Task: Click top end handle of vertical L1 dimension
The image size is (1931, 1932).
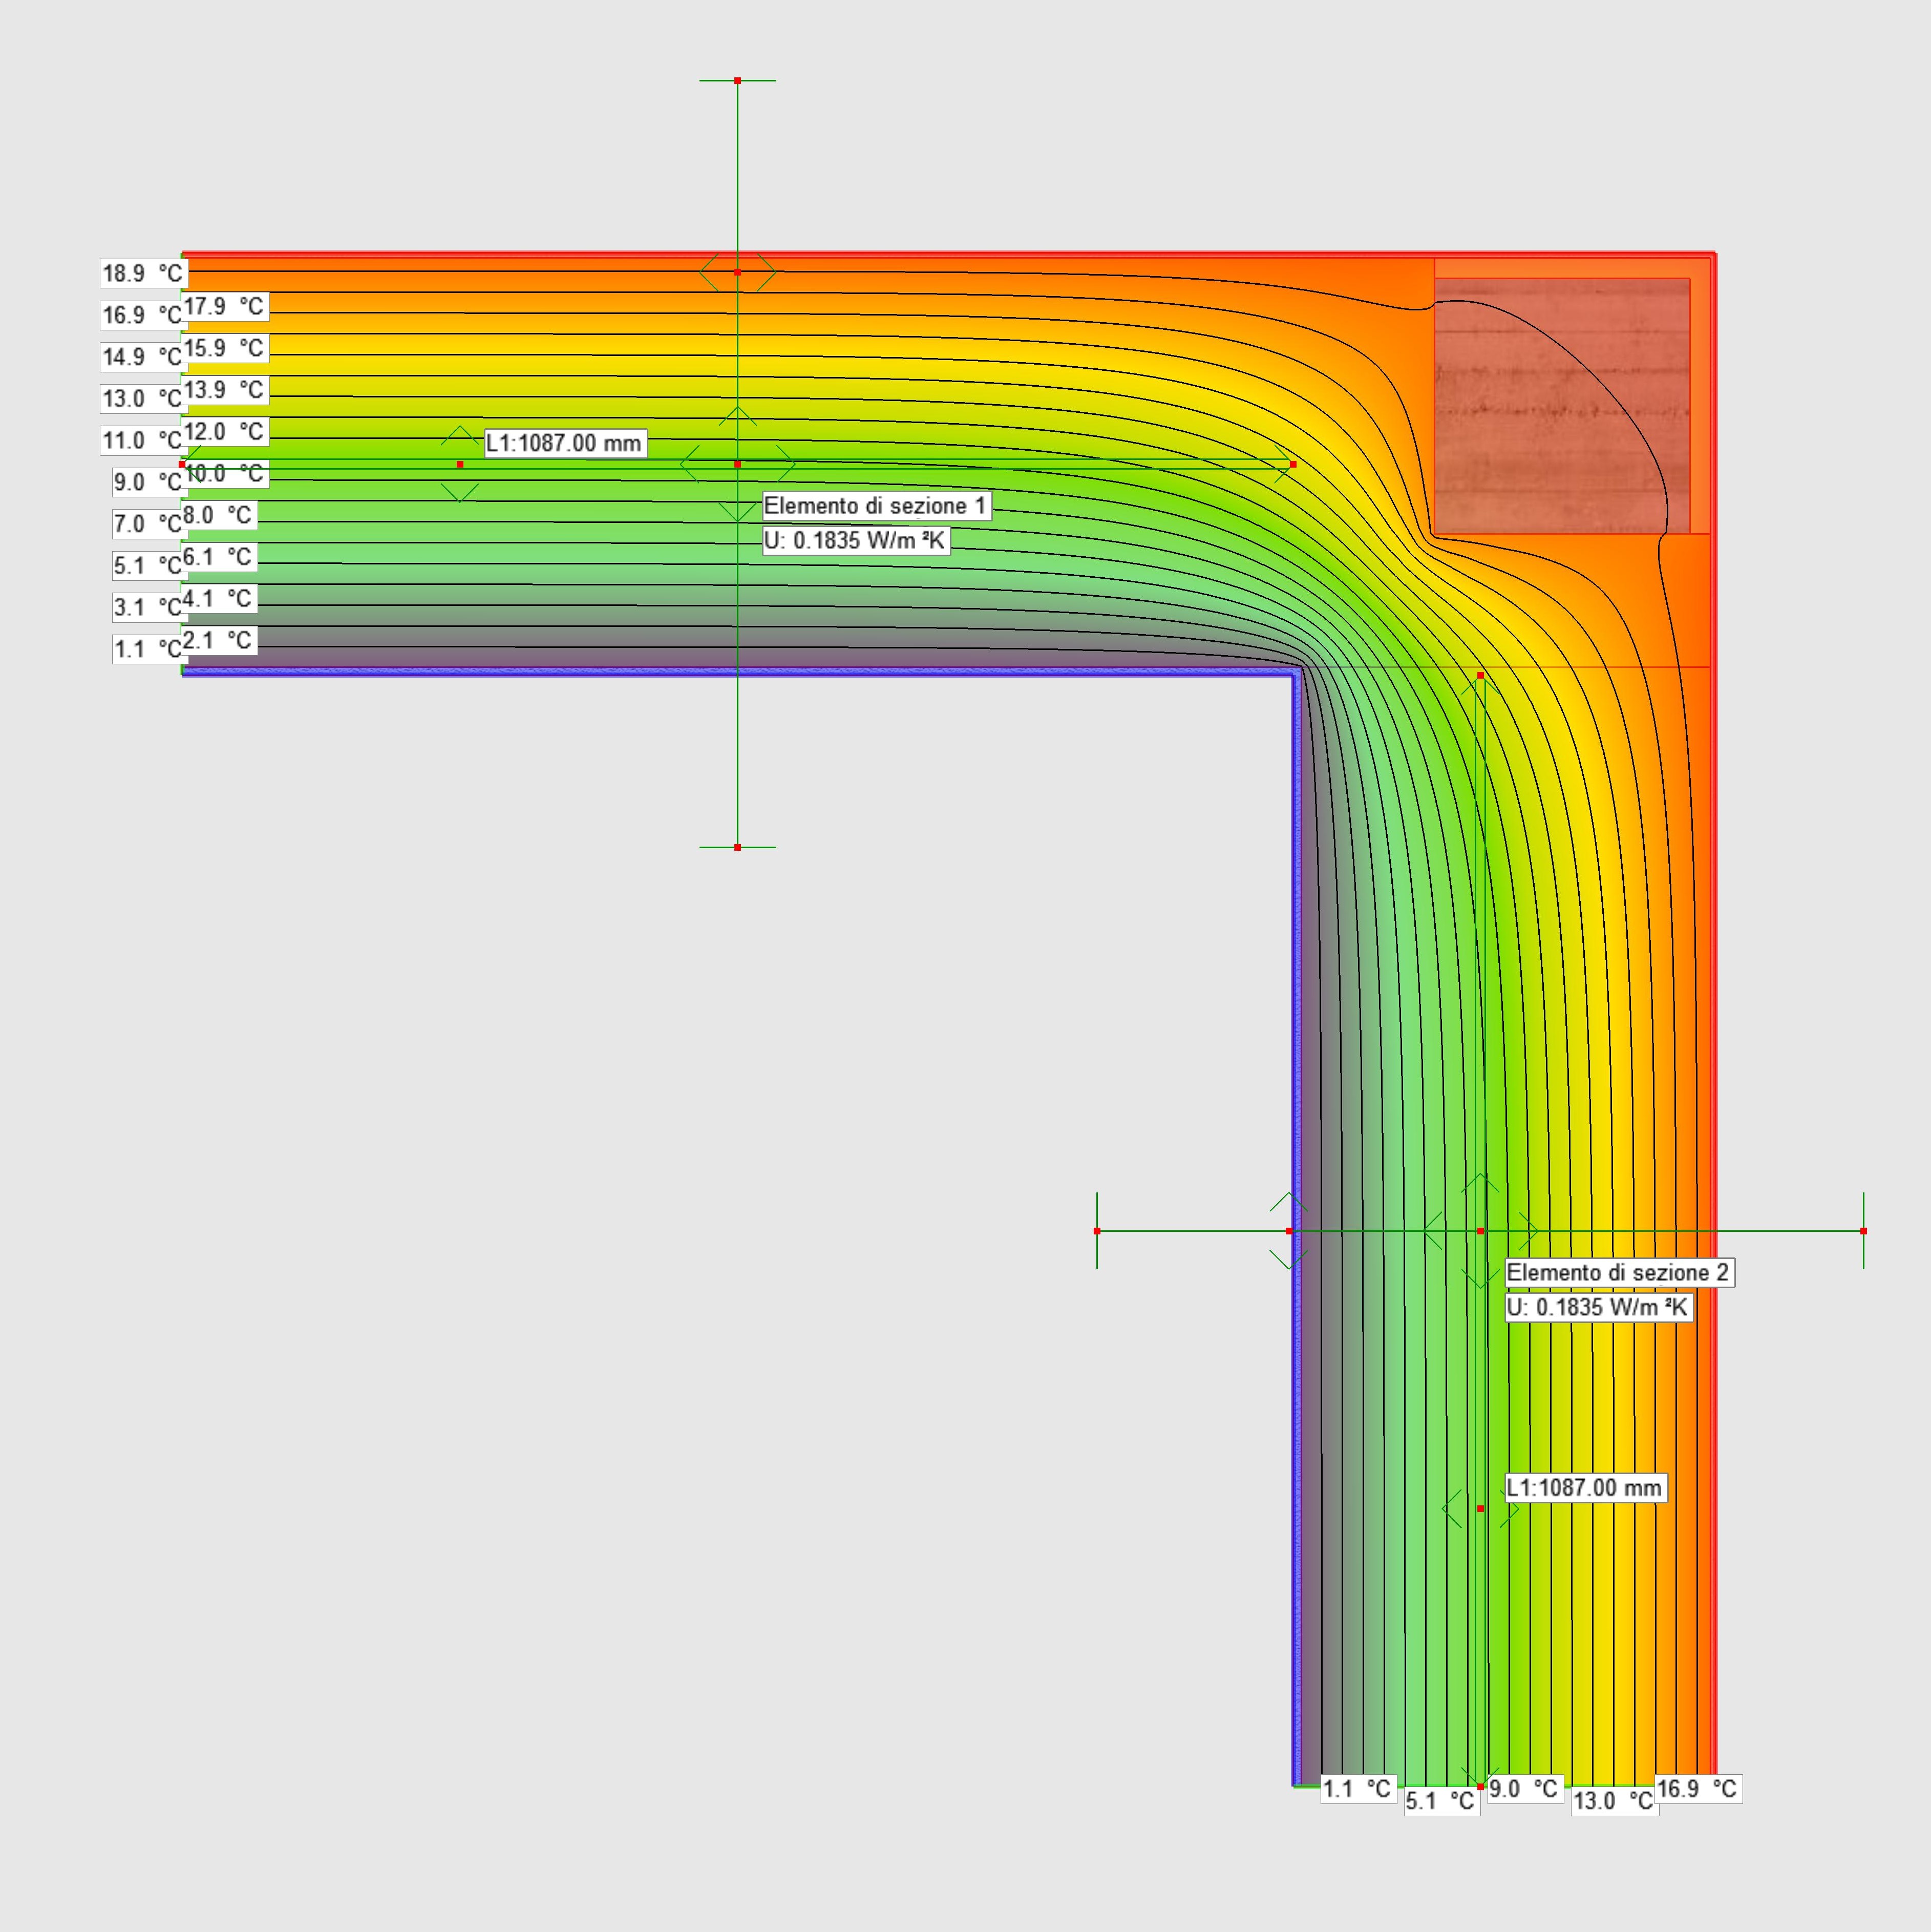Action: coord(1481,676)
